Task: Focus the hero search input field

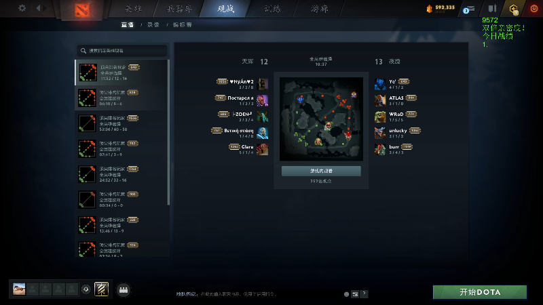Action: point(122,50)
